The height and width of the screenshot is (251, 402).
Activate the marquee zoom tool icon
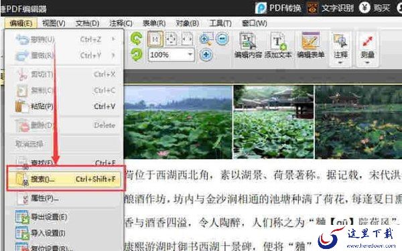tap(206, 39)
